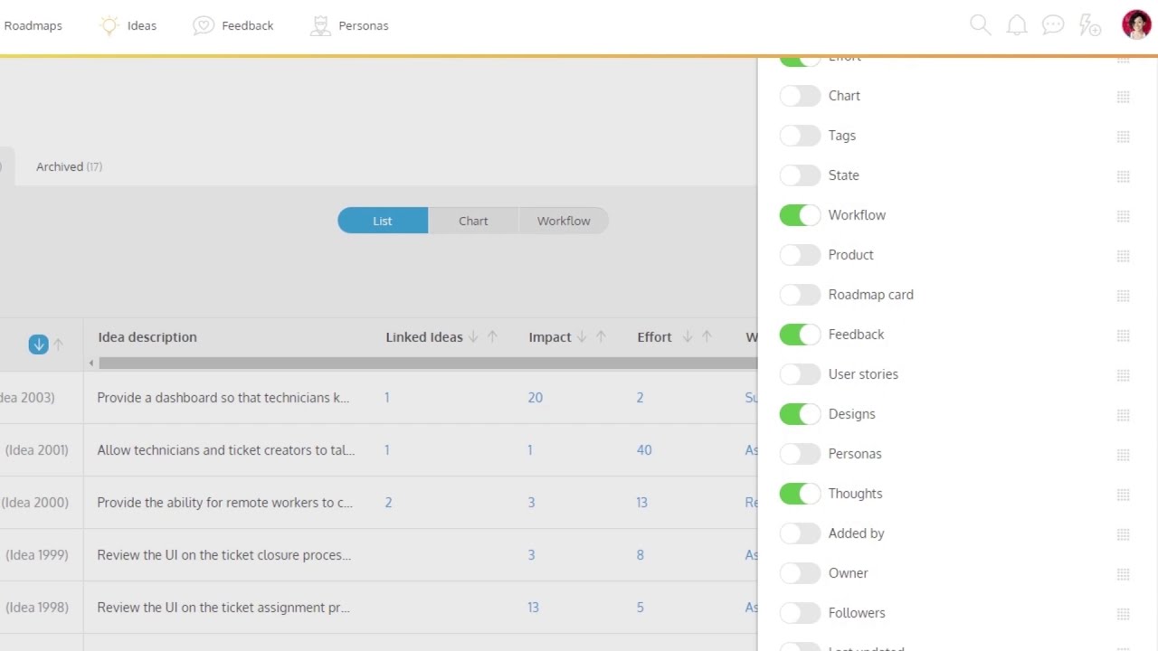Turn on the User stories toggle

point(800,374)
